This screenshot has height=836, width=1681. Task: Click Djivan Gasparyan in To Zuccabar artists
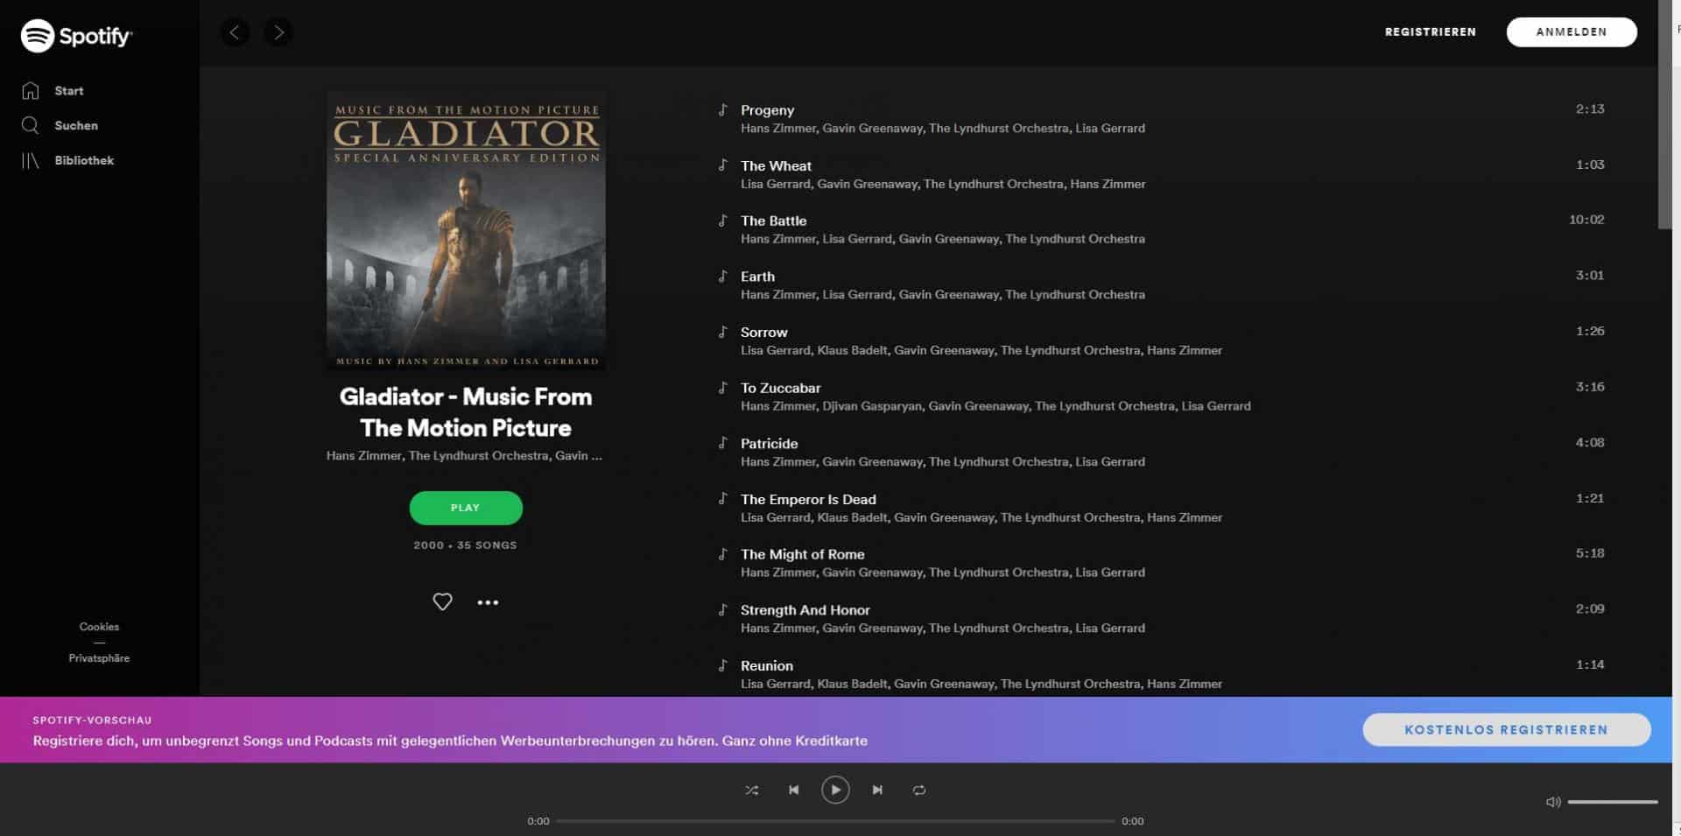(871, 406)
